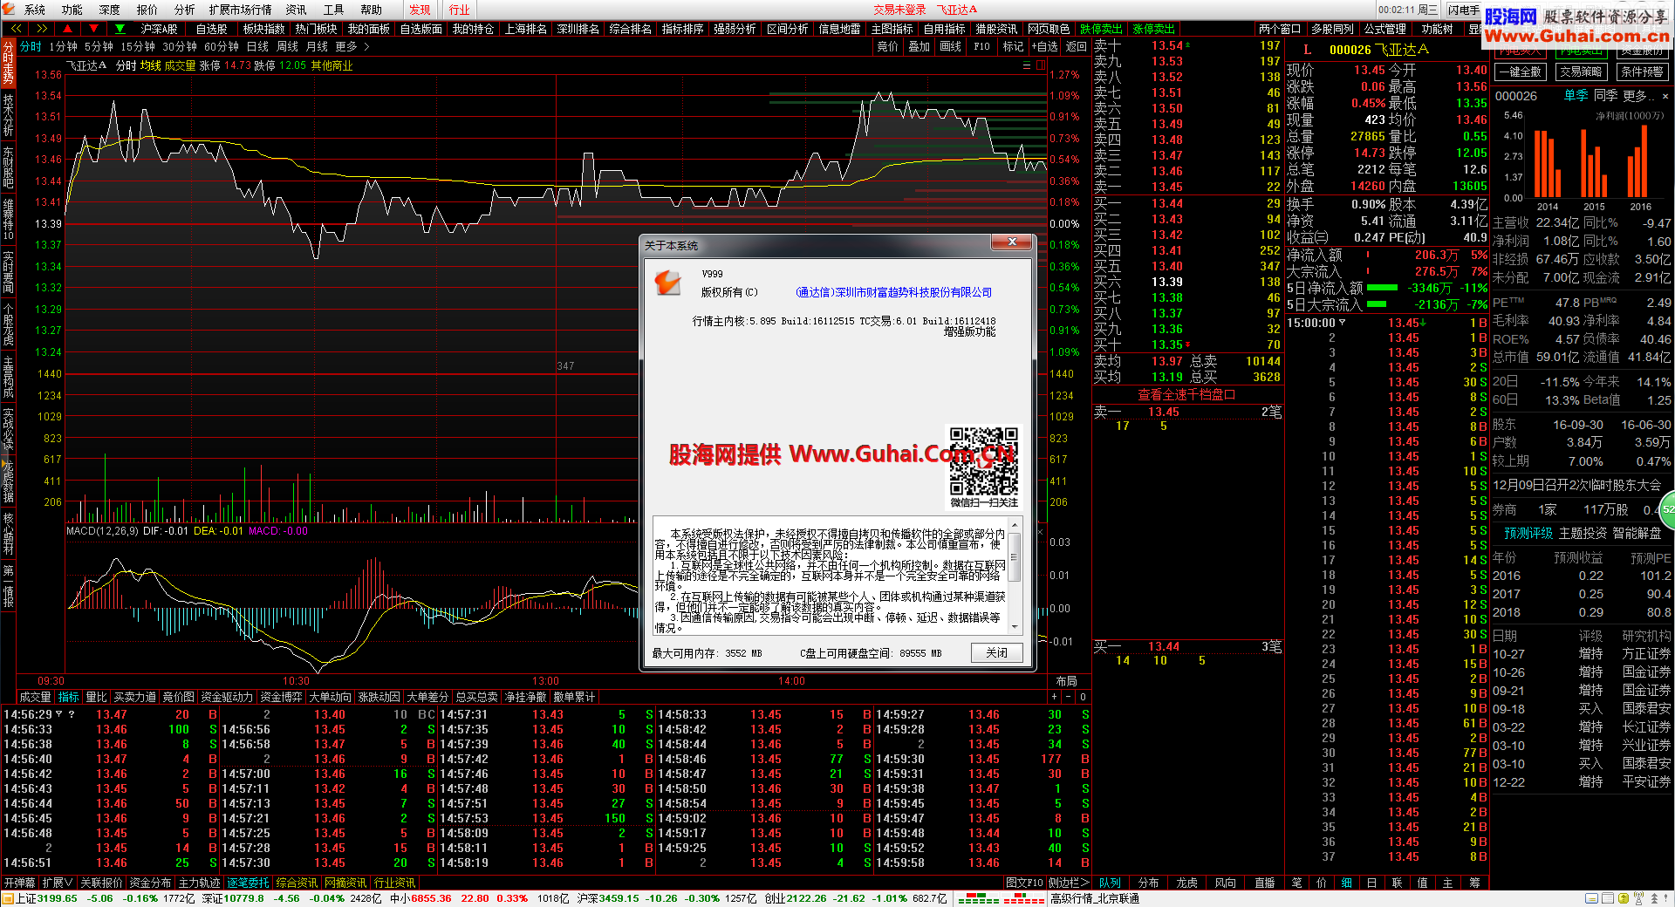Switch chart to 日线 period
The height and width of the screenshot is (907, 1675).
(257, 46)
